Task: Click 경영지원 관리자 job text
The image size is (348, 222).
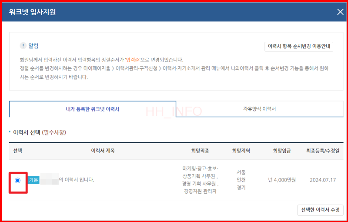Action: 200,191
